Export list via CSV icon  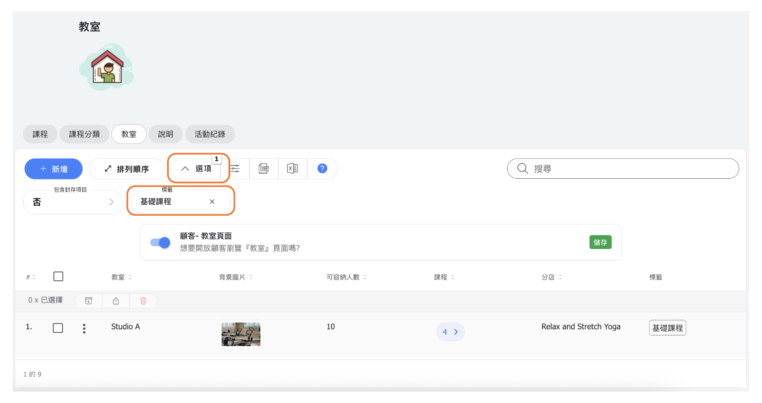pos(264,169)
